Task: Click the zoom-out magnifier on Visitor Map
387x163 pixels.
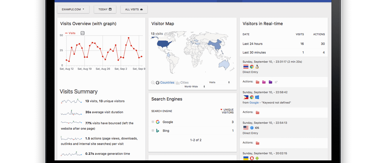Action: click(153, 83)
